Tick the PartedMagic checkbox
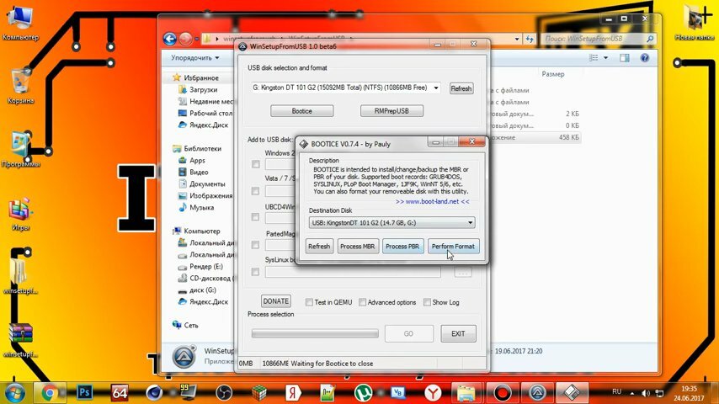The image size is (719, 404). click(x=256, y=245)
